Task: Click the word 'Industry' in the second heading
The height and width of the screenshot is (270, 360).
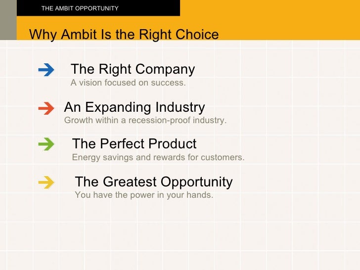Action: pyautogui.click(x=180, y=107)
